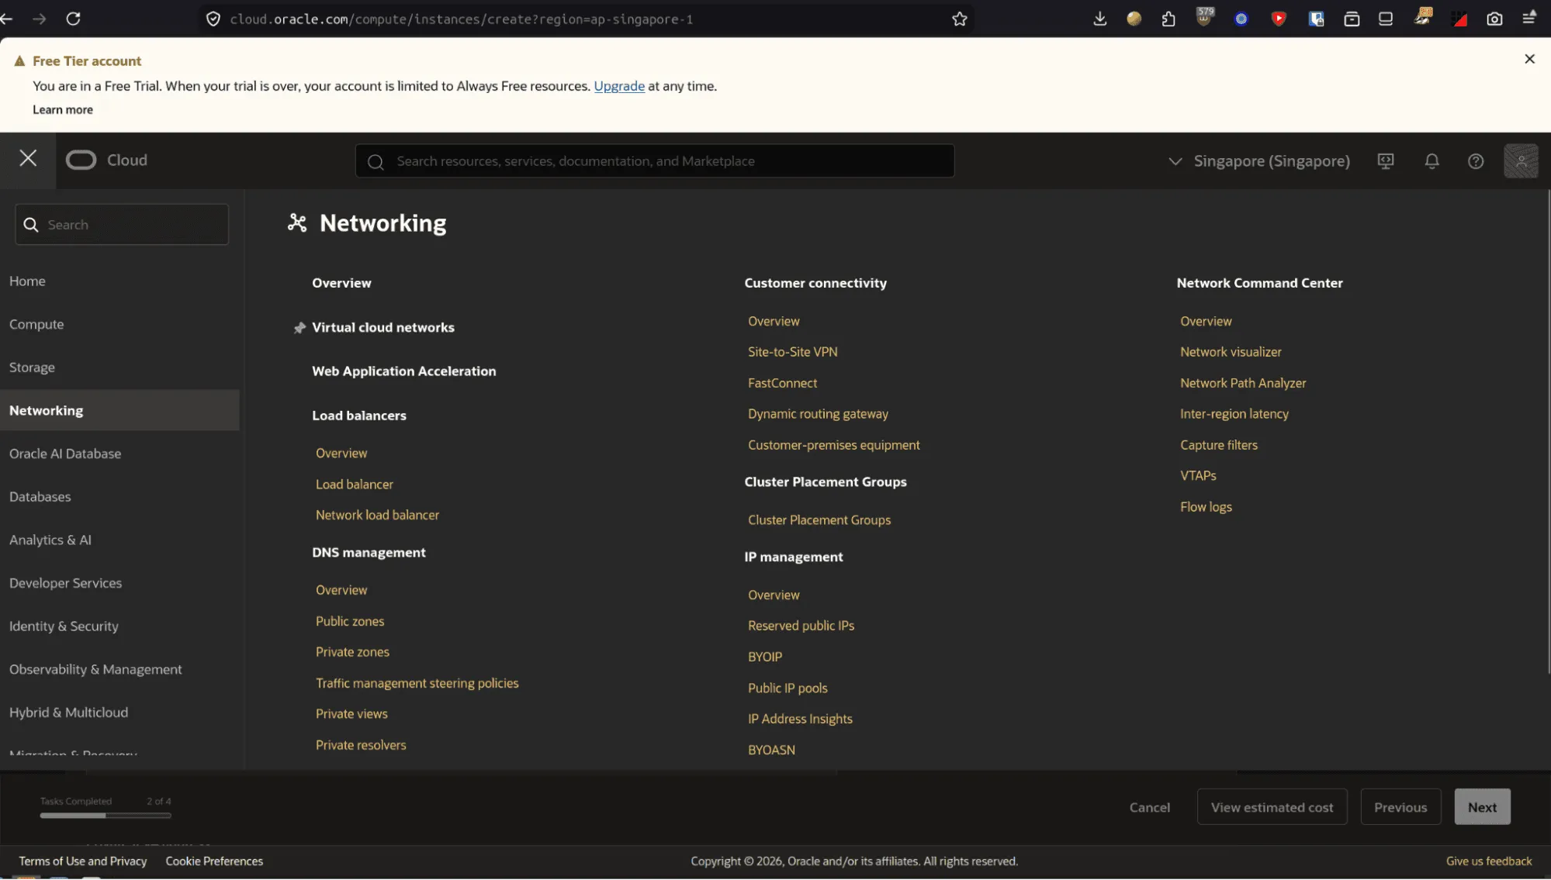Open Networking Overview heading link
The image size is (1551, 880).
click(341, 284)
